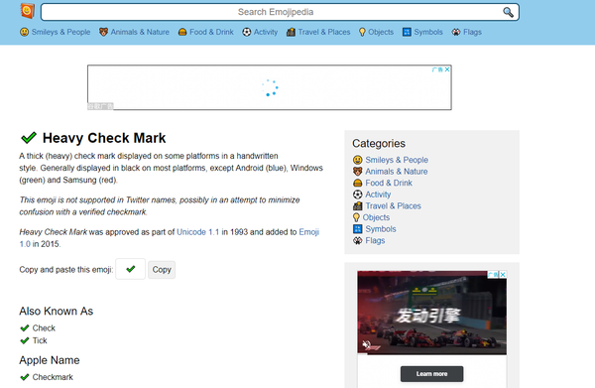Click the Smileys & People smiley icon in navbar
595x388 pixels.
(x=24, y=32)
